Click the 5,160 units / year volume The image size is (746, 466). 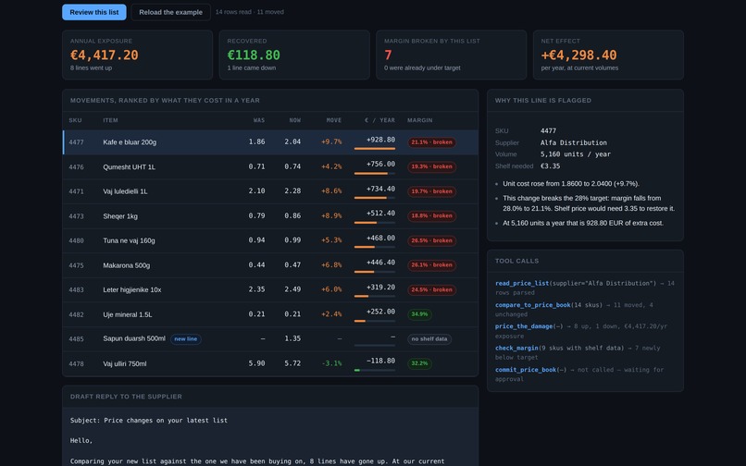(x=575, y=154)
